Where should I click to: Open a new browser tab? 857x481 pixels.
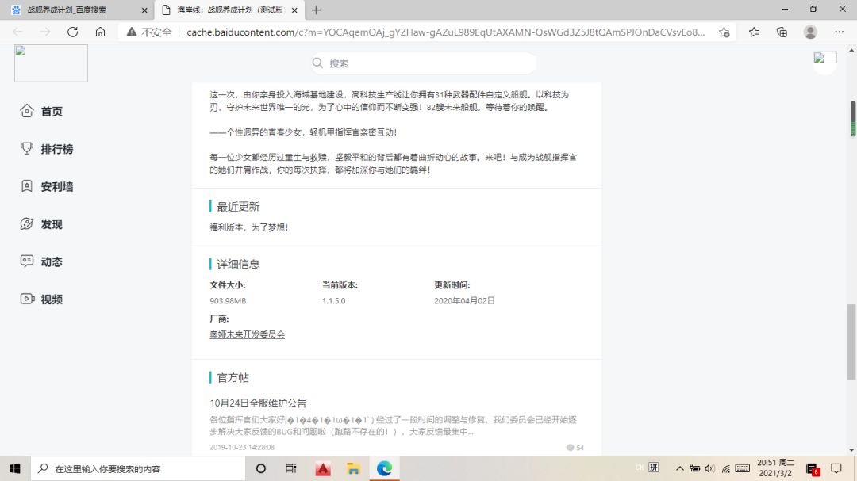click(316, 10)
